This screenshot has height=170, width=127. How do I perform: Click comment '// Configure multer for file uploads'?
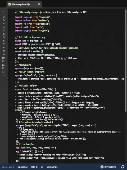click(x=47, y=48)
